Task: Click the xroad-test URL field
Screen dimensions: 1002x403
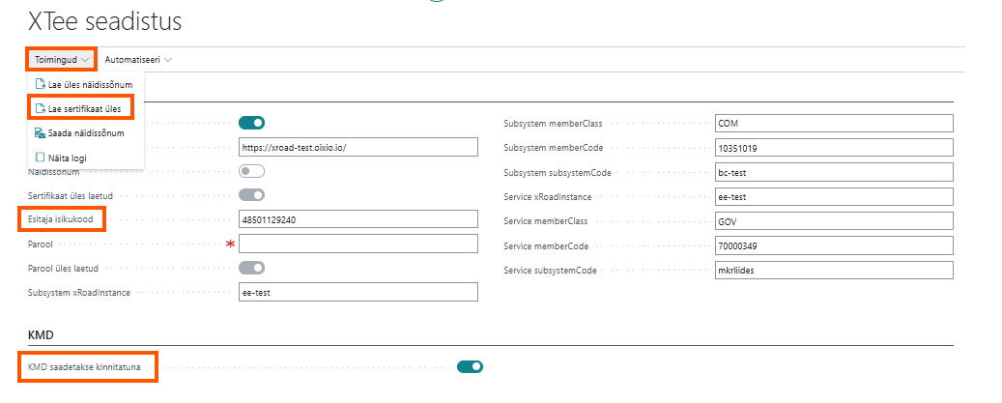Action: point(358,147)
